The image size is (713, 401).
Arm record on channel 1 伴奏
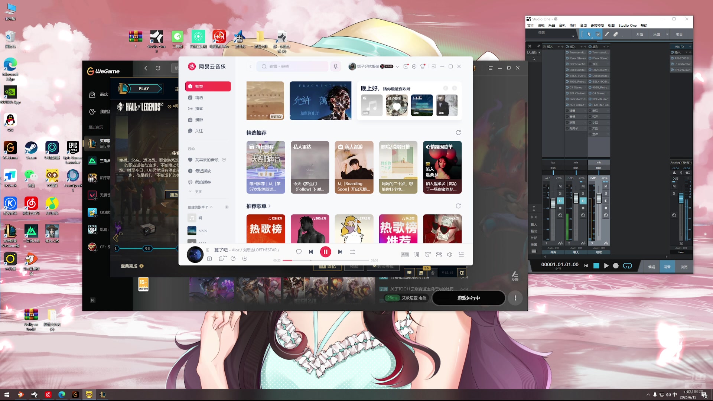coord(560,208)
